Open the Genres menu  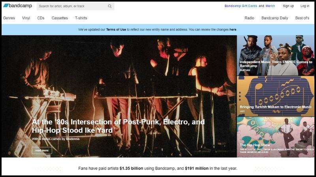point(9,18)
